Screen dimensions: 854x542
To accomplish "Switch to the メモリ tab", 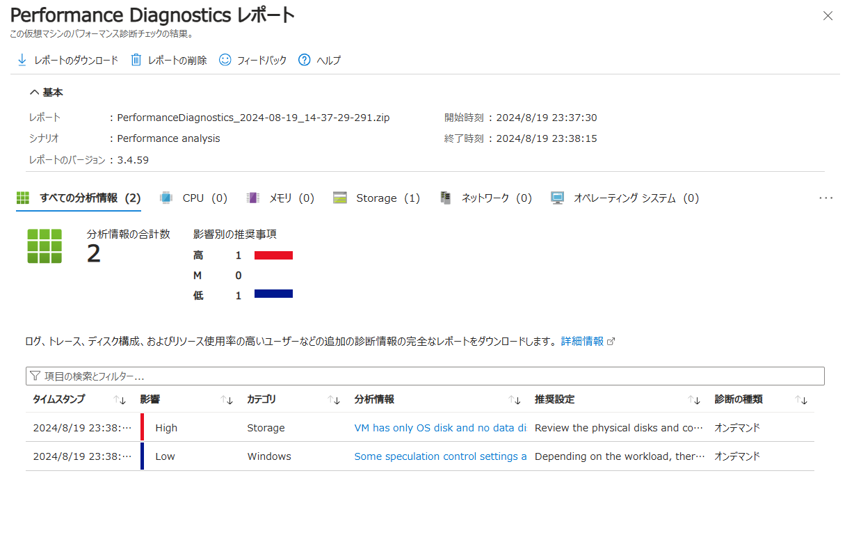I will coord(281,198).
